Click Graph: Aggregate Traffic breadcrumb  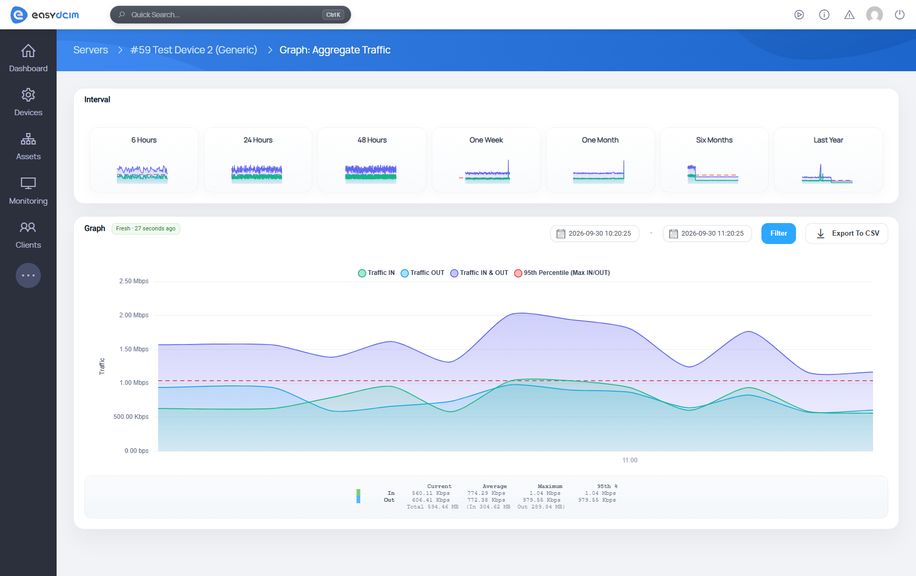click(x=335, y=50)
